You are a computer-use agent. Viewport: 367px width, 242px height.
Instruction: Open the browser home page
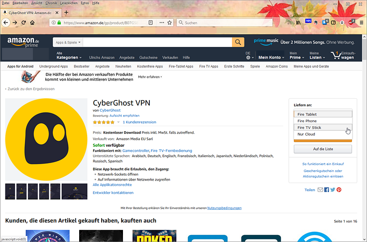pos(32,23)
